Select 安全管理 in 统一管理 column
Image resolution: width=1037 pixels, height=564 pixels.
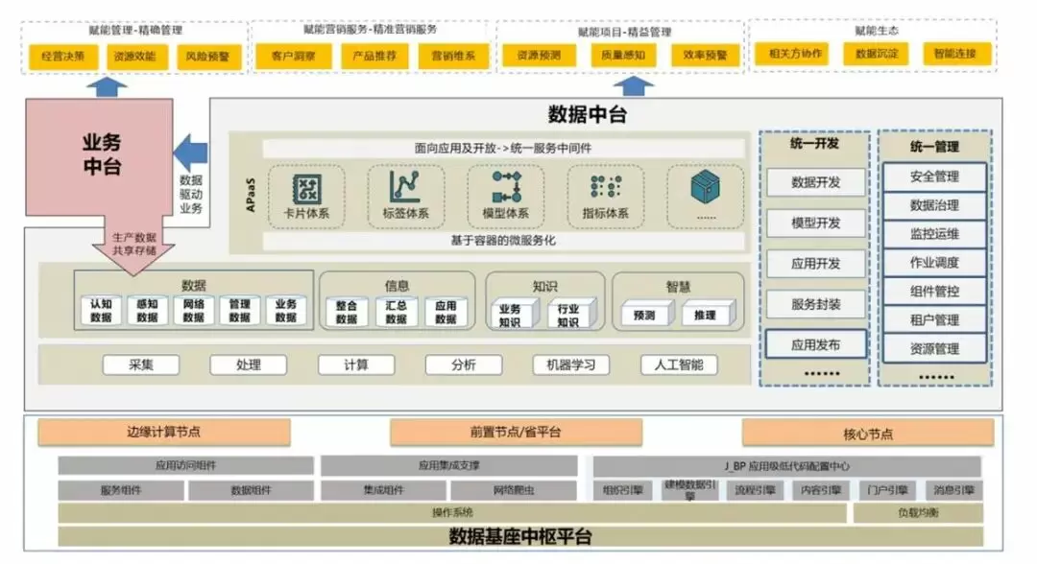[933, 176]
